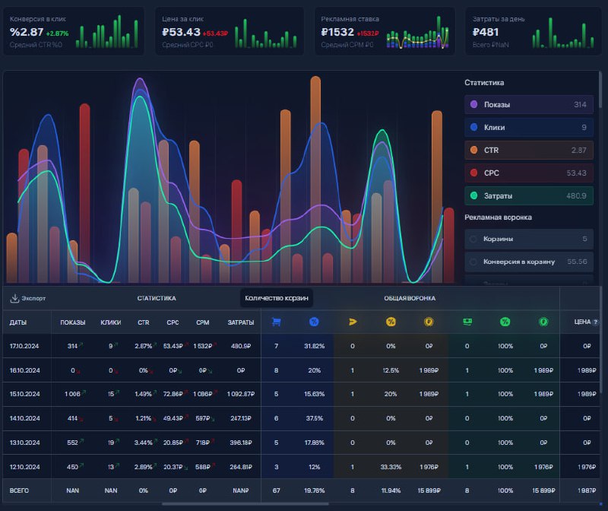Sort the table by ДАТЫ column header

click(x=17, y=322)
